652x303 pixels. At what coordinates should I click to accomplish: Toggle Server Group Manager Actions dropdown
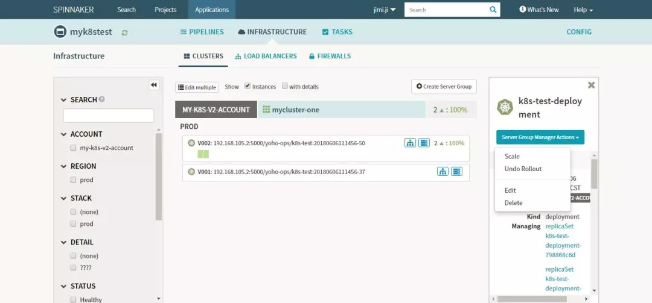point(540,137)
